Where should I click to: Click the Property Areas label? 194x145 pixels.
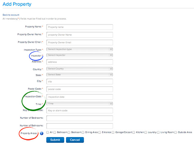29,133
